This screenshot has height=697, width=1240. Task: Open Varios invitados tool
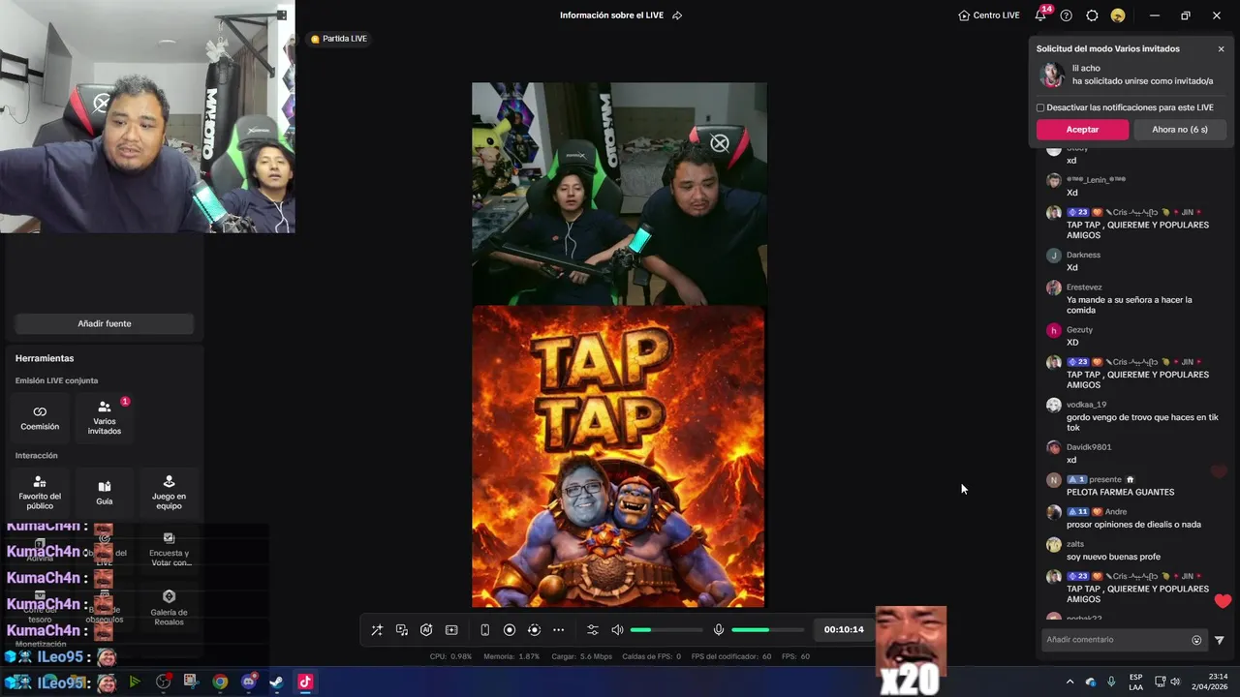(x=105, y=417)
